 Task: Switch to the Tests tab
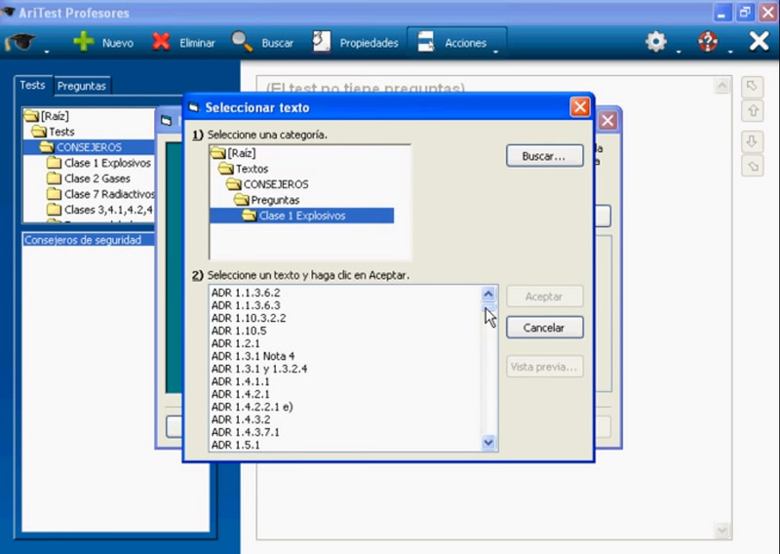32,85
